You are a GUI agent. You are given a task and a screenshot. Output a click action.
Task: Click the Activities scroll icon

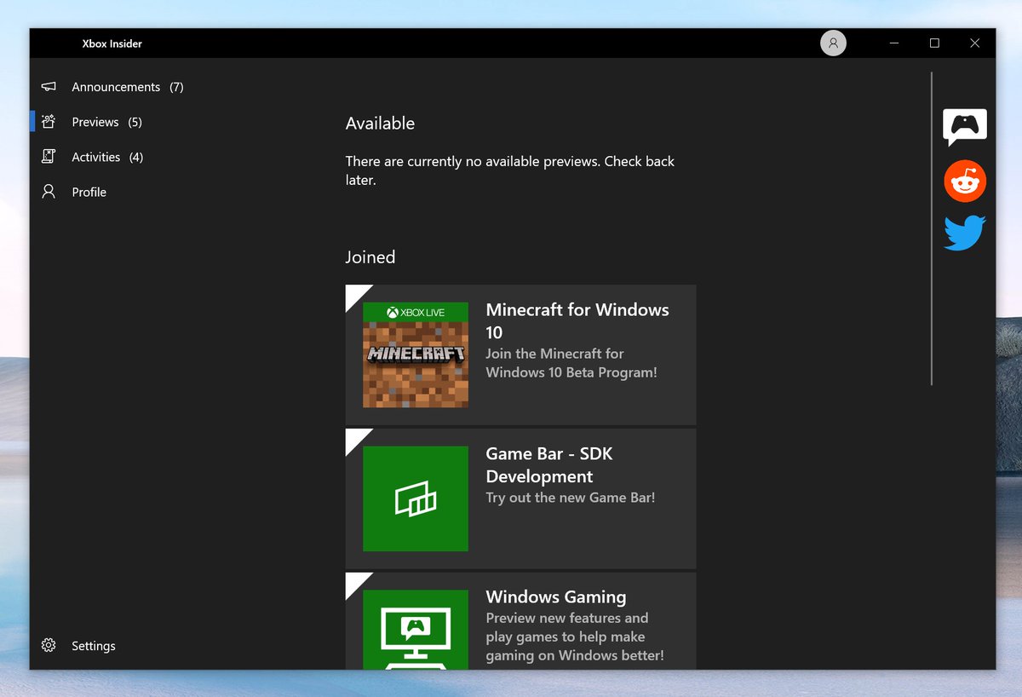pyautogui.click(x=49, y=157)
